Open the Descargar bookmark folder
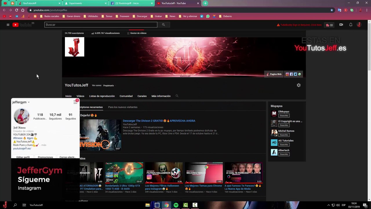The image size is (371, 209). tap(140, 16)
